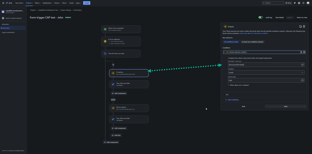Open the Assets menu item
This screenshot has width=312, height=154.
pyautogui.click(x=72, y=3)
